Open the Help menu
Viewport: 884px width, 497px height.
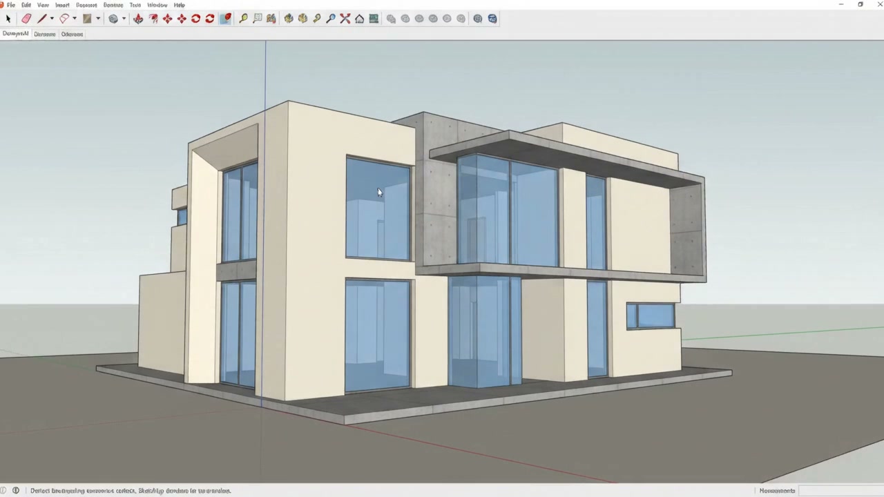pyautogui.click(x=179, y=5)
